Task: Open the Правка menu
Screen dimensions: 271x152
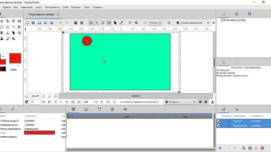Action: (6, 8)
